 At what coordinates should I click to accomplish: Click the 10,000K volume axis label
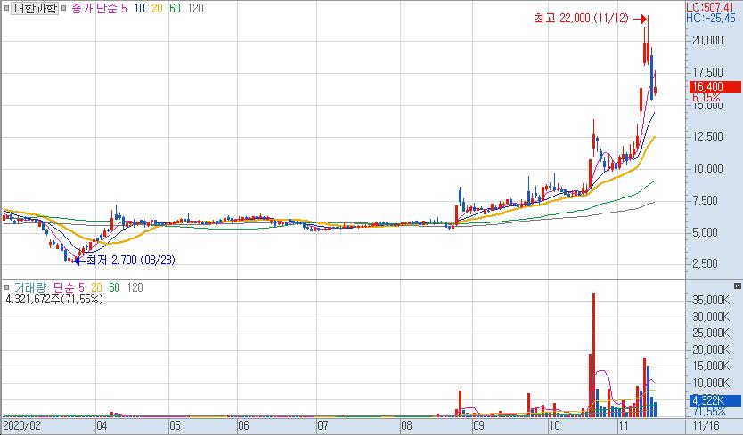point(711,383)
